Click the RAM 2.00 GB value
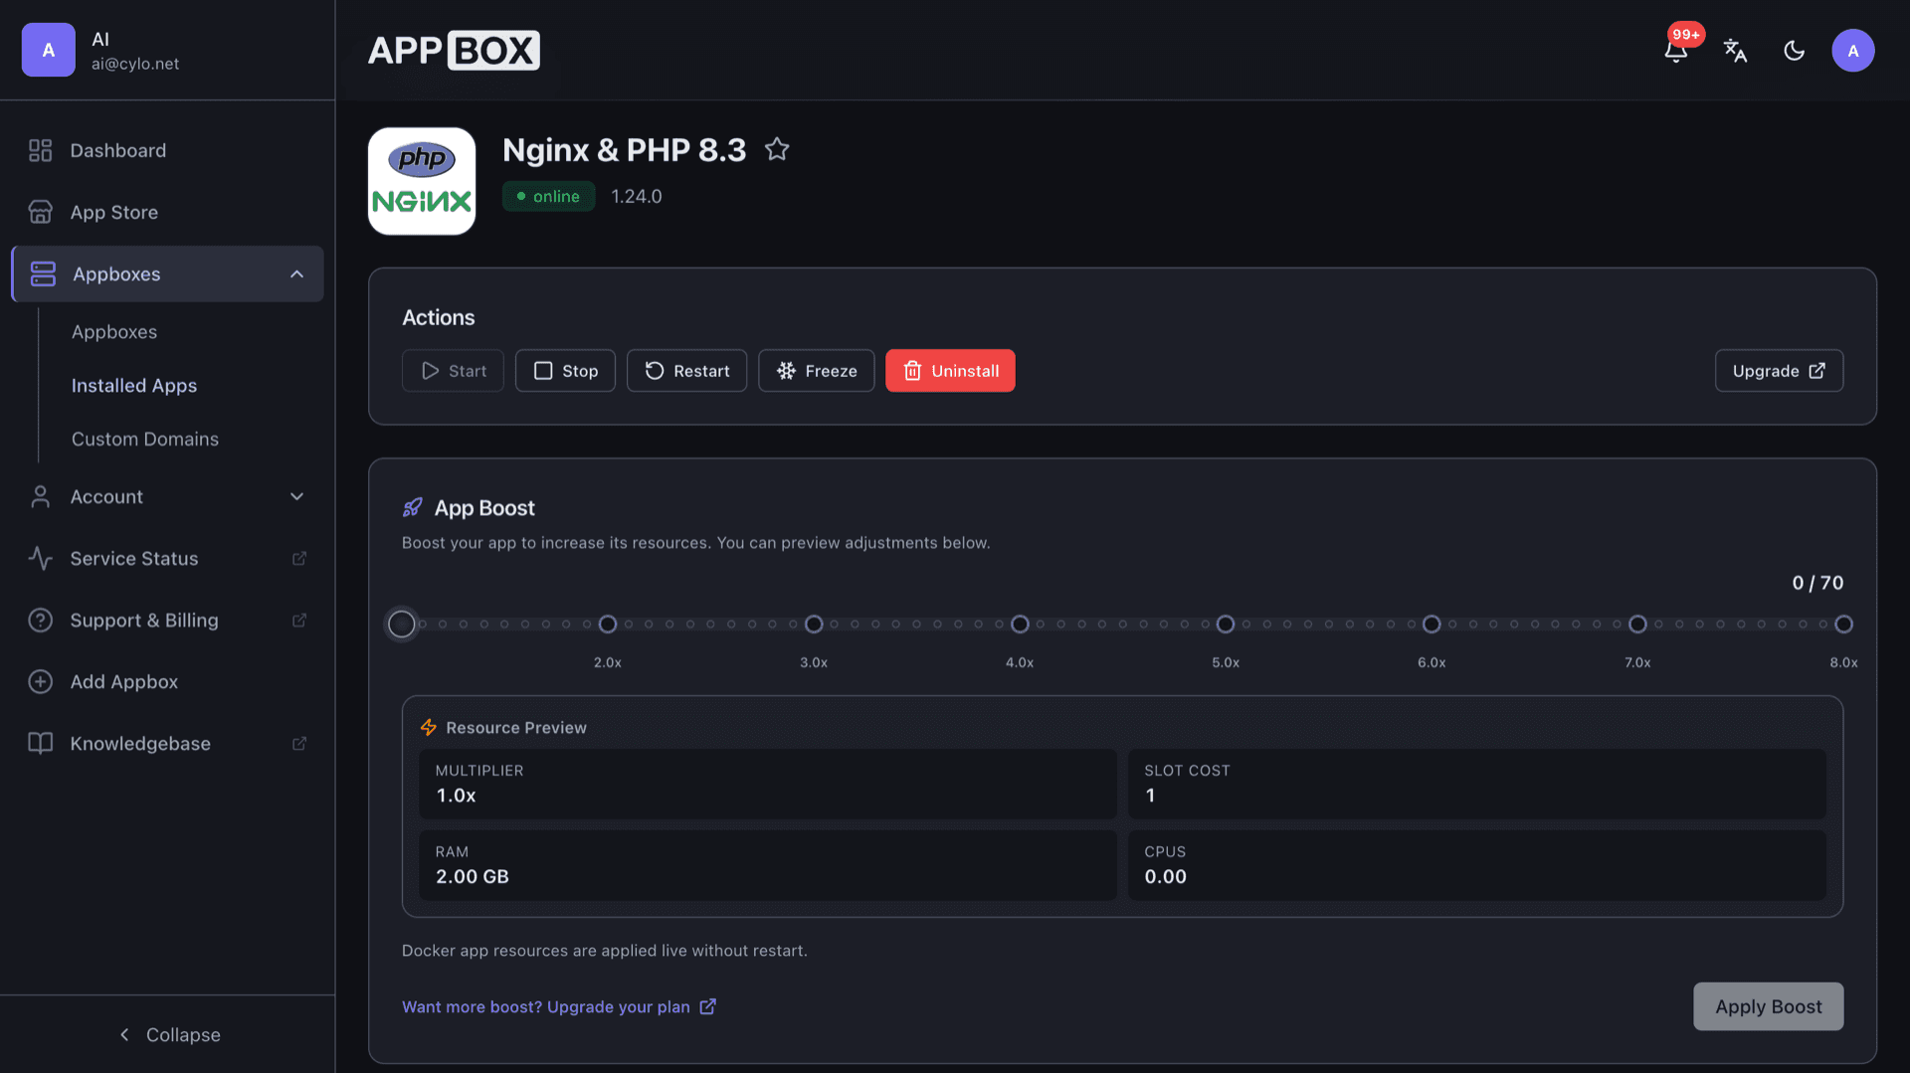Screen dimensions: 1910x1073 click(473, 876)
